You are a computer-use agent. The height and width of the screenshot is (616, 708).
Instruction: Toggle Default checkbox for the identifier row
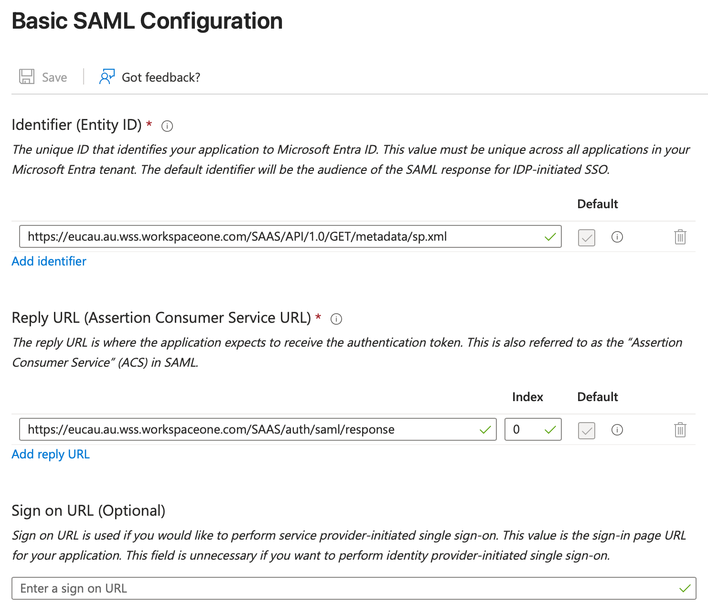(x=586, y=237)
